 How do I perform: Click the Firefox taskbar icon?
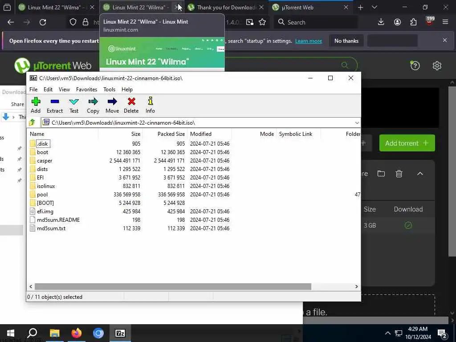(x=77, y=333)
